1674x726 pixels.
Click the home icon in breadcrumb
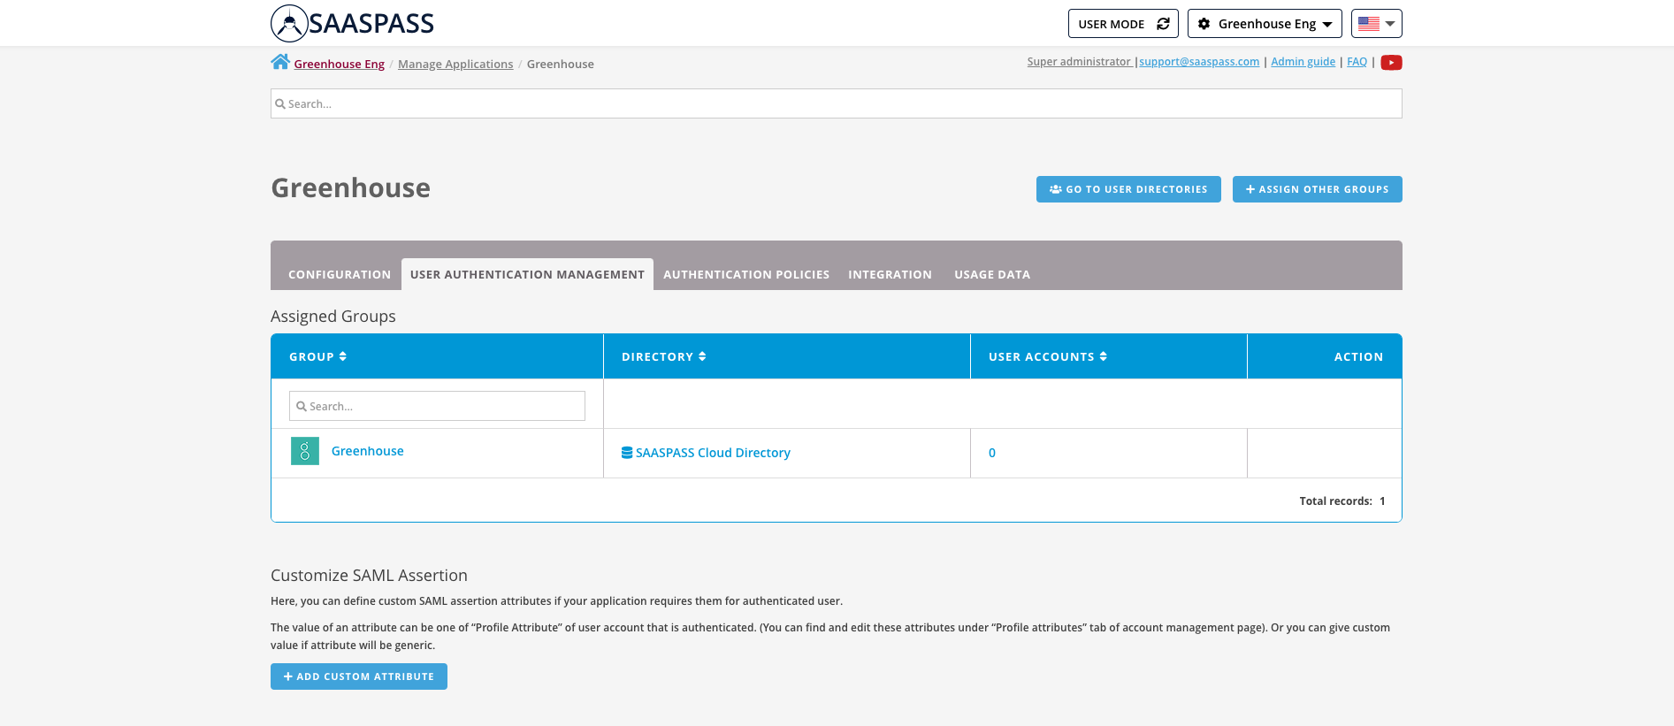pyautogui.click(x=280, y=62)
